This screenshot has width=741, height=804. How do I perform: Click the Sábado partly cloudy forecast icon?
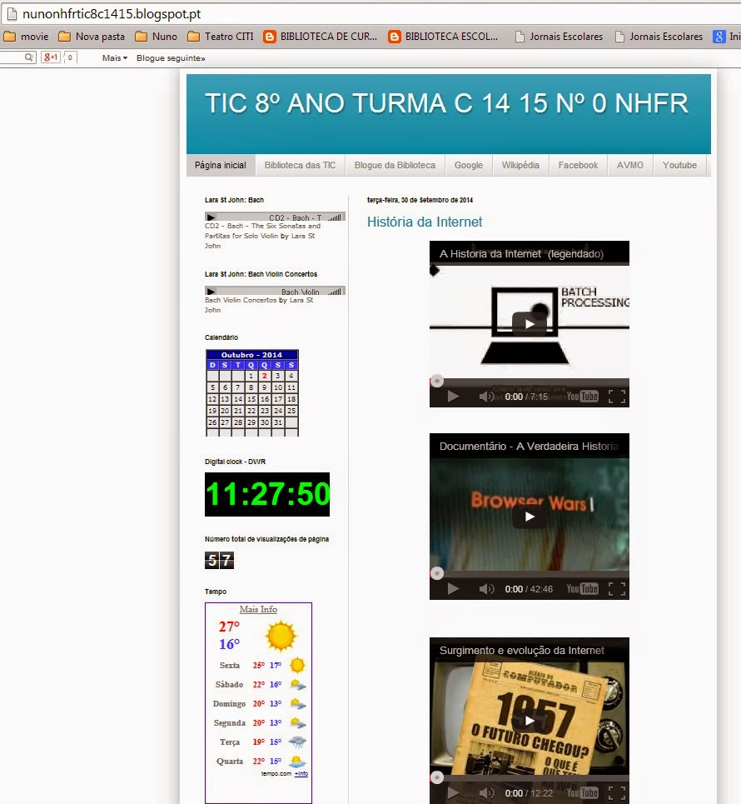click(x=298, y=685)
